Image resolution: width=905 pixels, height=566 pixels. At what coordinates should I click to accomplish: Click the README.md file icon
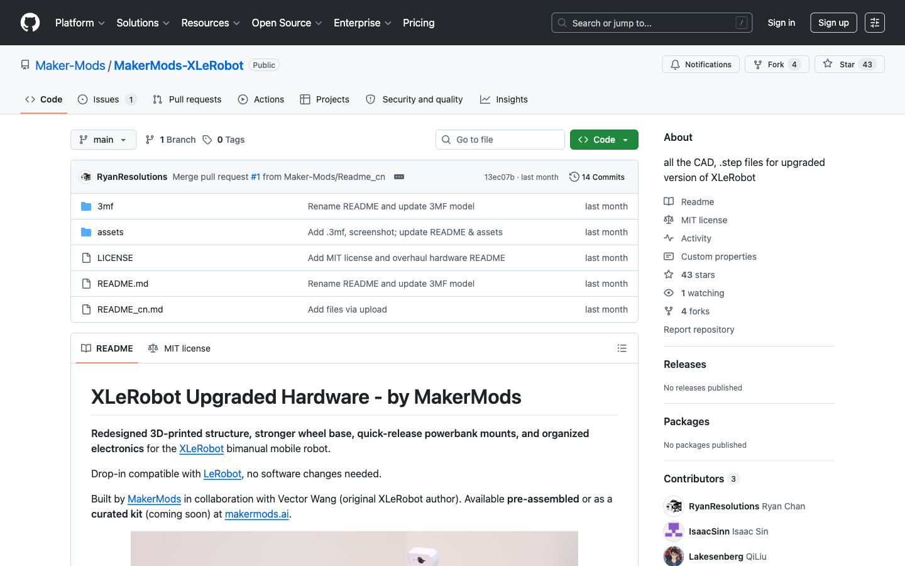point(86,284)
